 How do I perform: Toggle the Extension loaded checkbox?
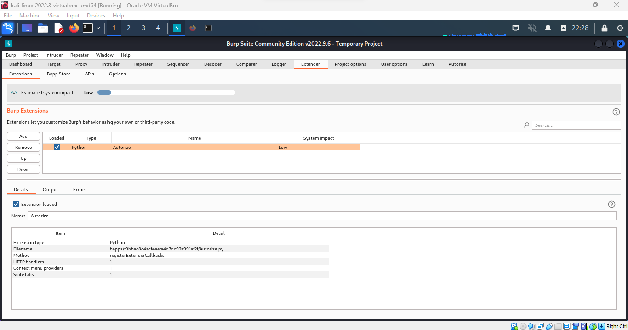point(16,204)
